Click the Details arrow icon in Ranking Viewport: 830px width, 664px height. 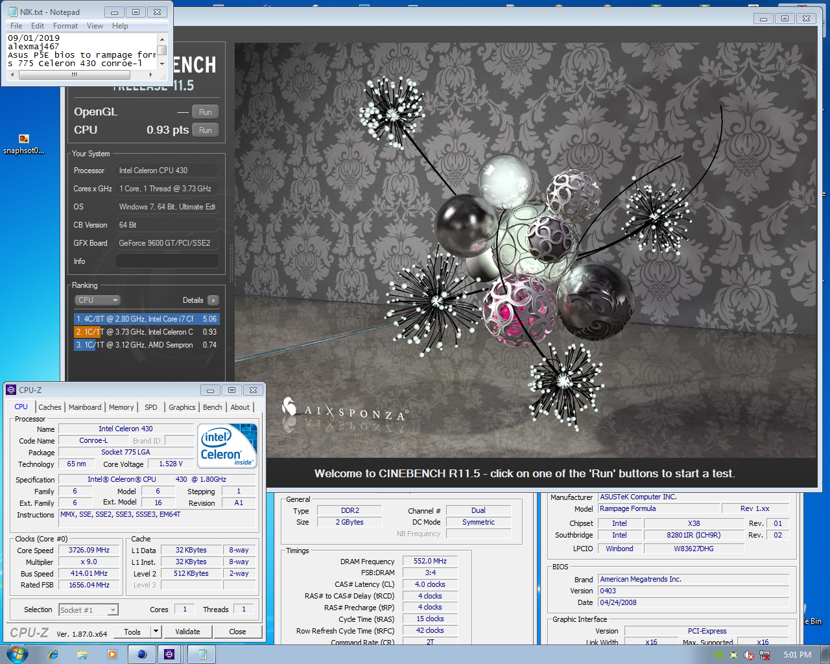(213, 300)
